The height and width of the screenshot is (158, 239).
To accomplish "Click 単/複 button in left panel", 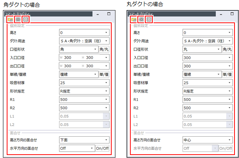I will click(x=104, y=74).
